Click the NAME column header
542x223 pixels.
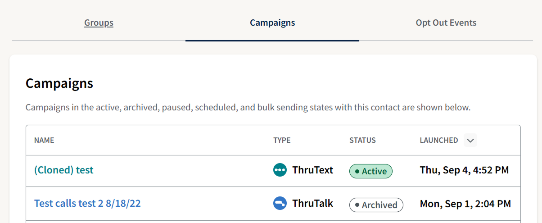(44, 140)
